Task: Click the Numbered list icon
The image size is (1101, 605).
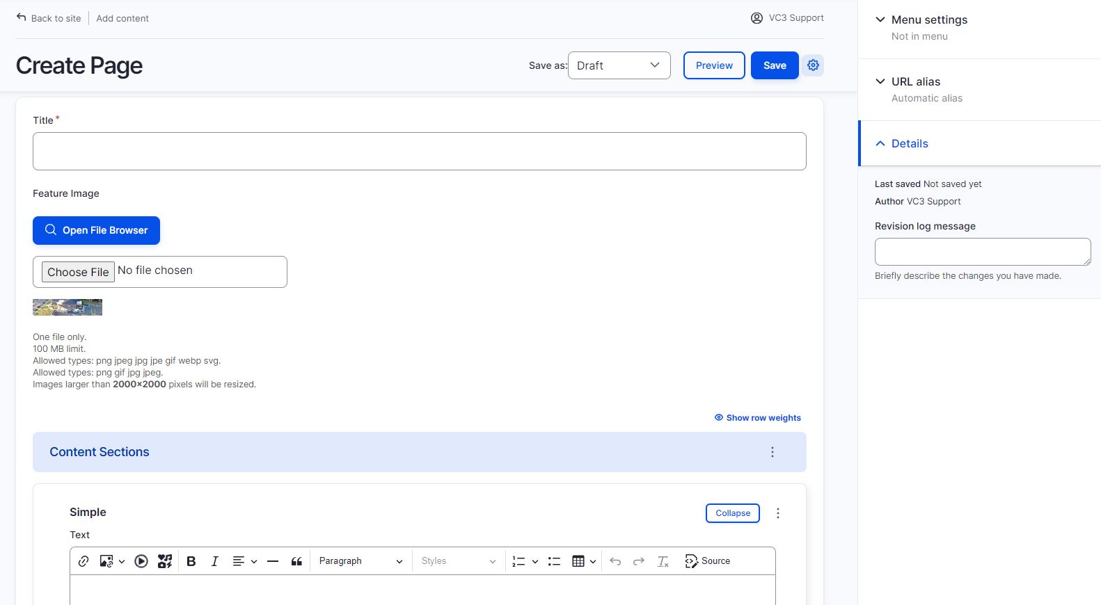Action: pyautogui.click(x=518, y=561)
